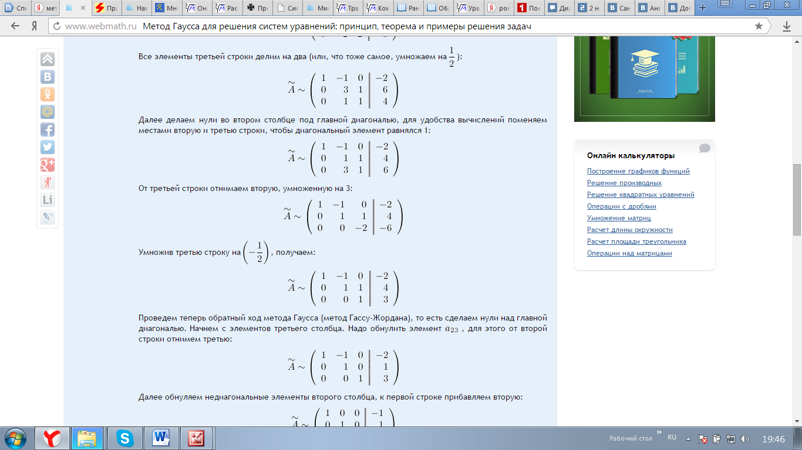Screen dimensions: 802x450
Task: Open Операции с дробями link
Action: [622, 206]
